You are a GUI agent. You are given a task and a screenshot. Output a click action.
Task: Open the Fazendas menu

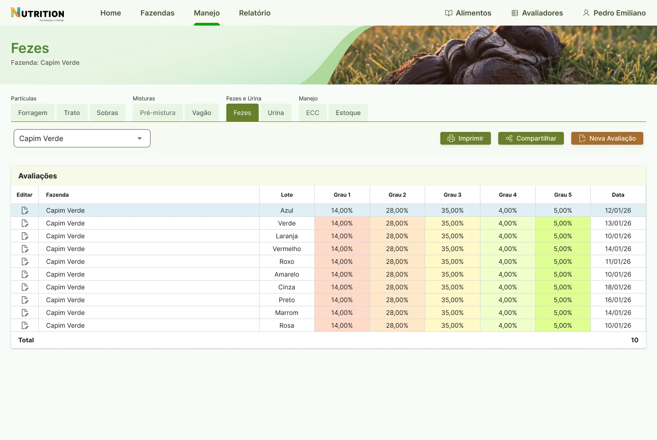pyautogui.click(x=157, y=13)
